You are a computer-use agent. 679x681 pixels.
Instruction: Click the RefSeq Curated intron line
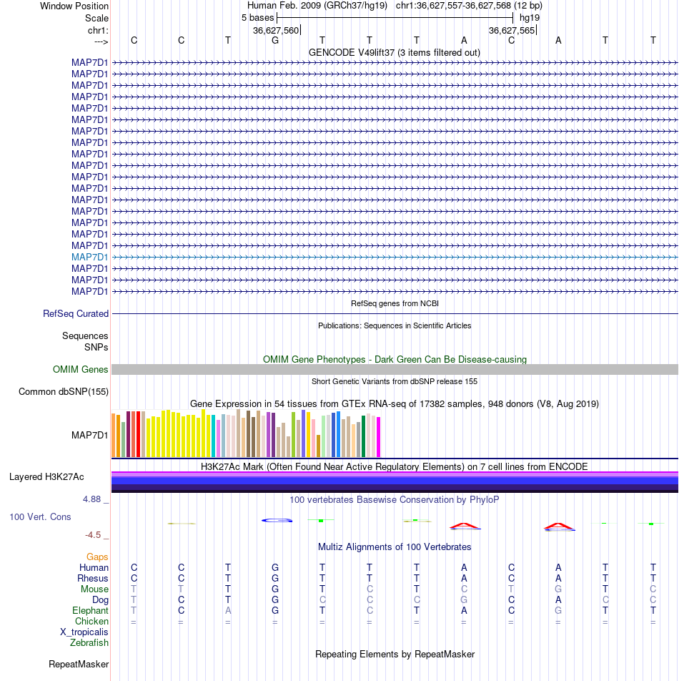click(x=395, y=313)
